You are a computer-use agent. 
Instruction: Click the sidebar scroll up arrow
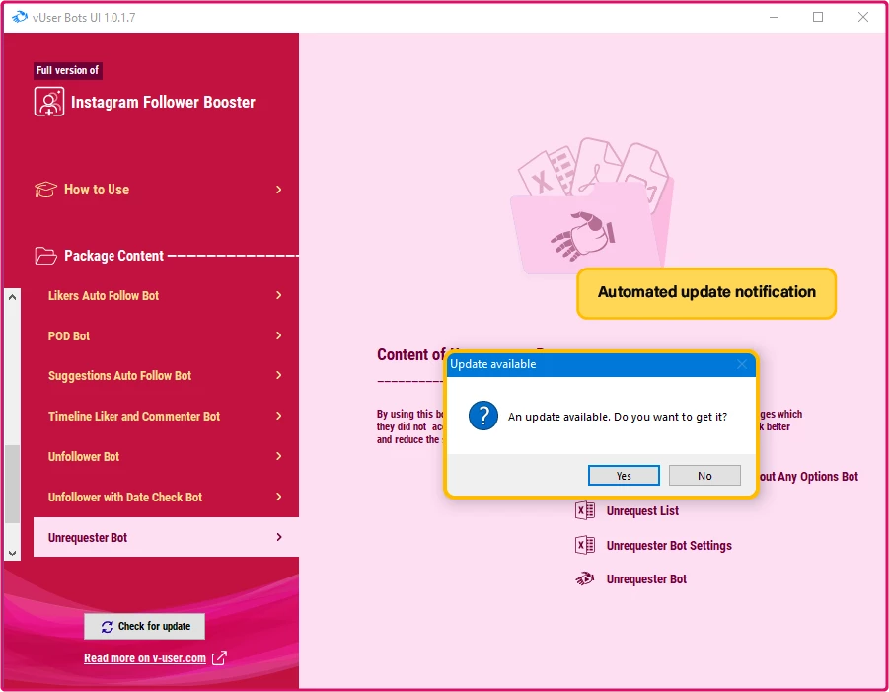tap(13, 297)
